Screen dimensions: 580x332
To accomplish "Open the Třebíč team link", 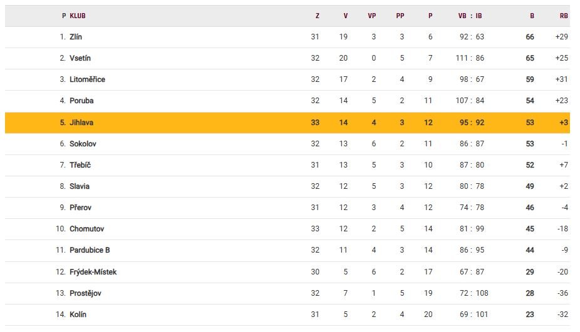I will coord(80,165).
